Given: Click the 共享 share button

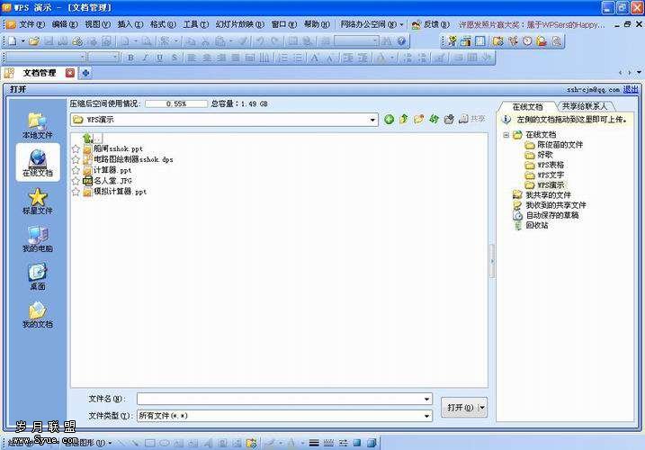Looking at the screenshot, I should 472,119.
